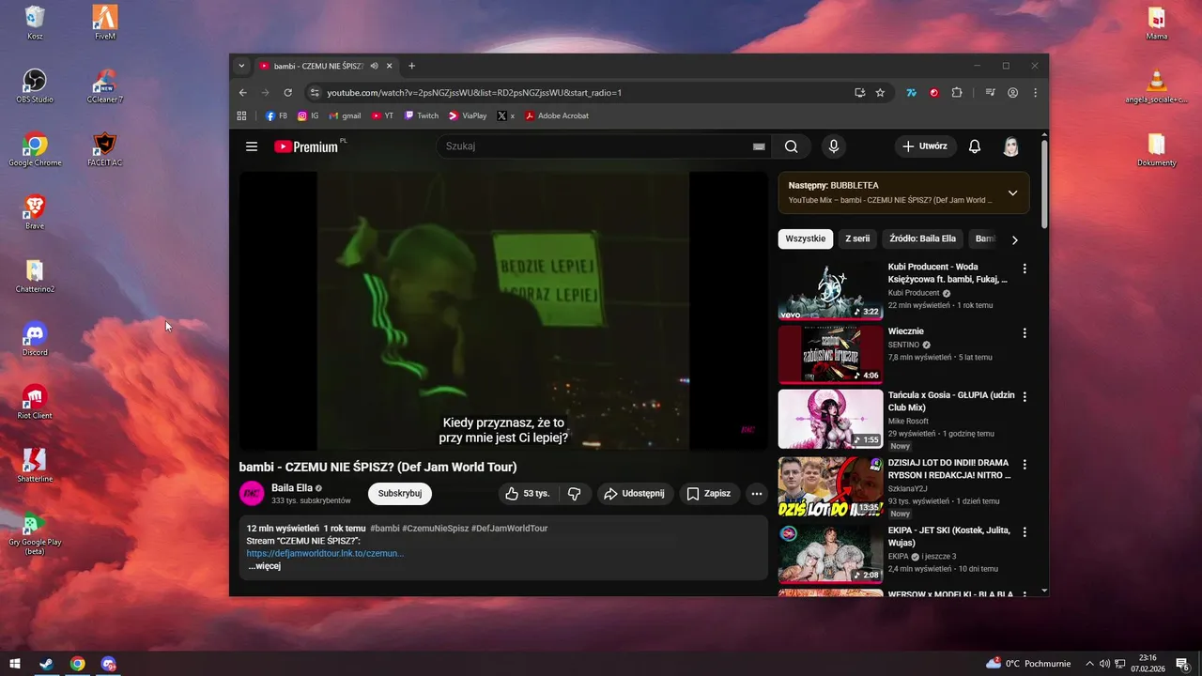Bookmark this page with star icon
This screenshot has height=676, width=1202.
click(x=880, y=93)
